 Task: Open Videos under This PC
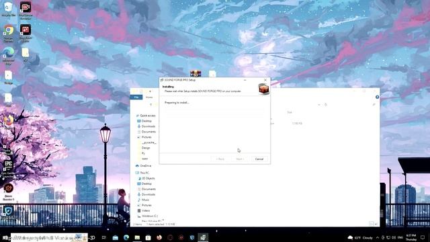(x=146, y=210)
